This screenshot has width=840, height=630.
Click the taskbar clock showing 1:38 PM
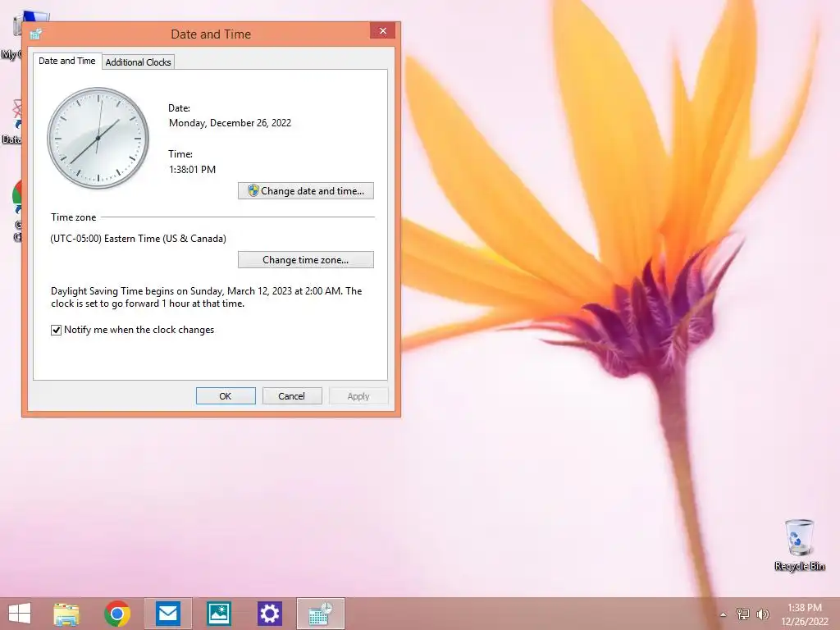point(805,614)
